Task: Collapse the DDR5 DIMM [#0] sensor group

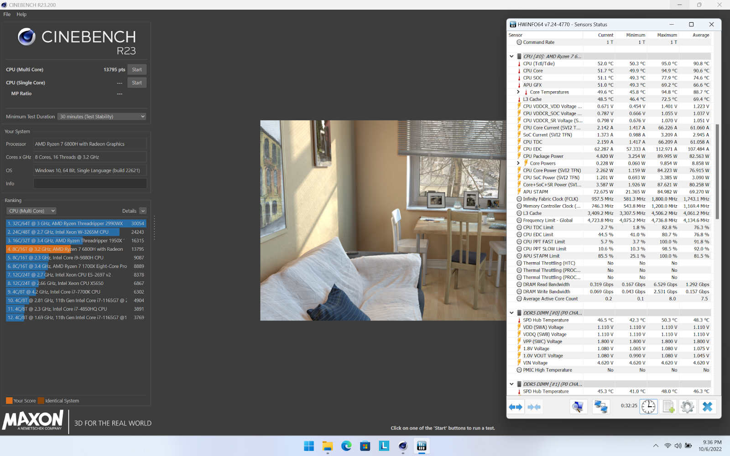Action: [511, 313]
